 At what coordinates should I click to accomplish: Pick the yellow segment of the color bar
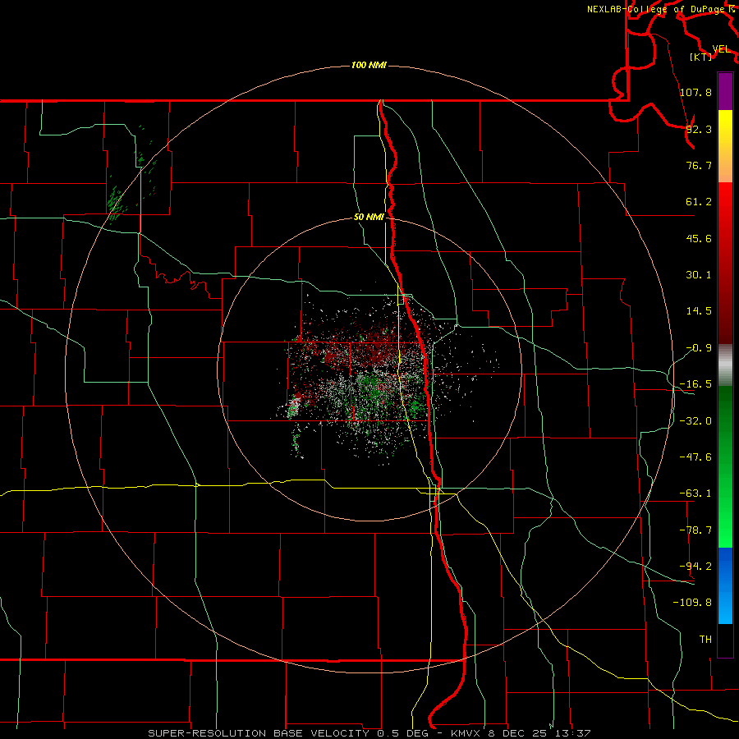[725, 146]
